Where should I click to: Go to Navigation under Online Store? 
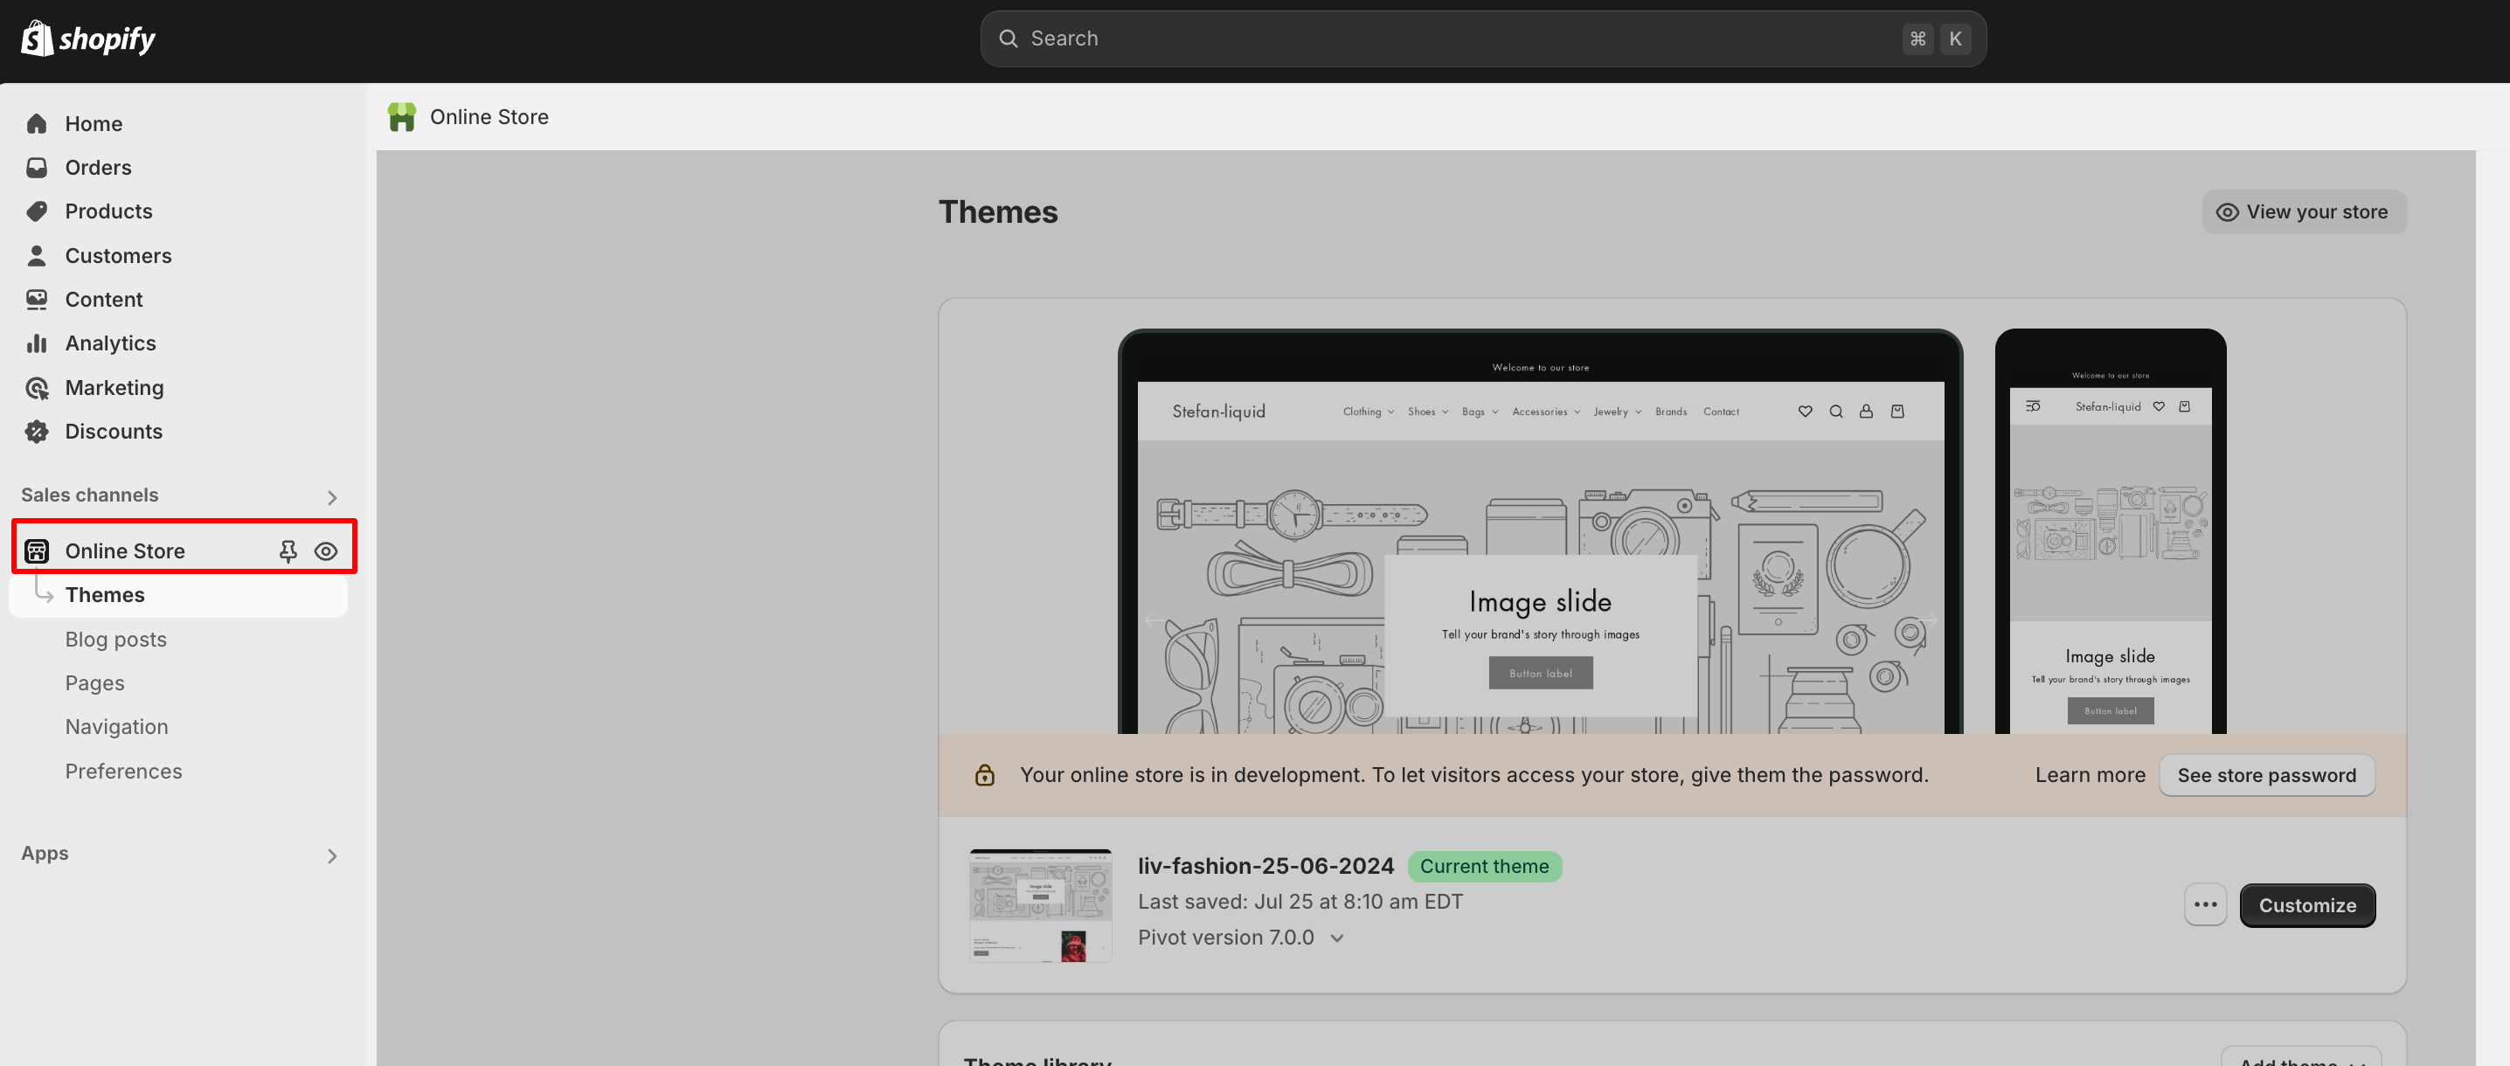click(117, 727)
